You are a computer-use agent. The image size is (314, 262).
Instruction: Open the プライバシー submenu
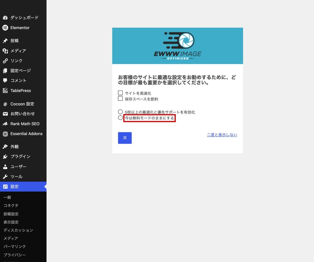15,255
